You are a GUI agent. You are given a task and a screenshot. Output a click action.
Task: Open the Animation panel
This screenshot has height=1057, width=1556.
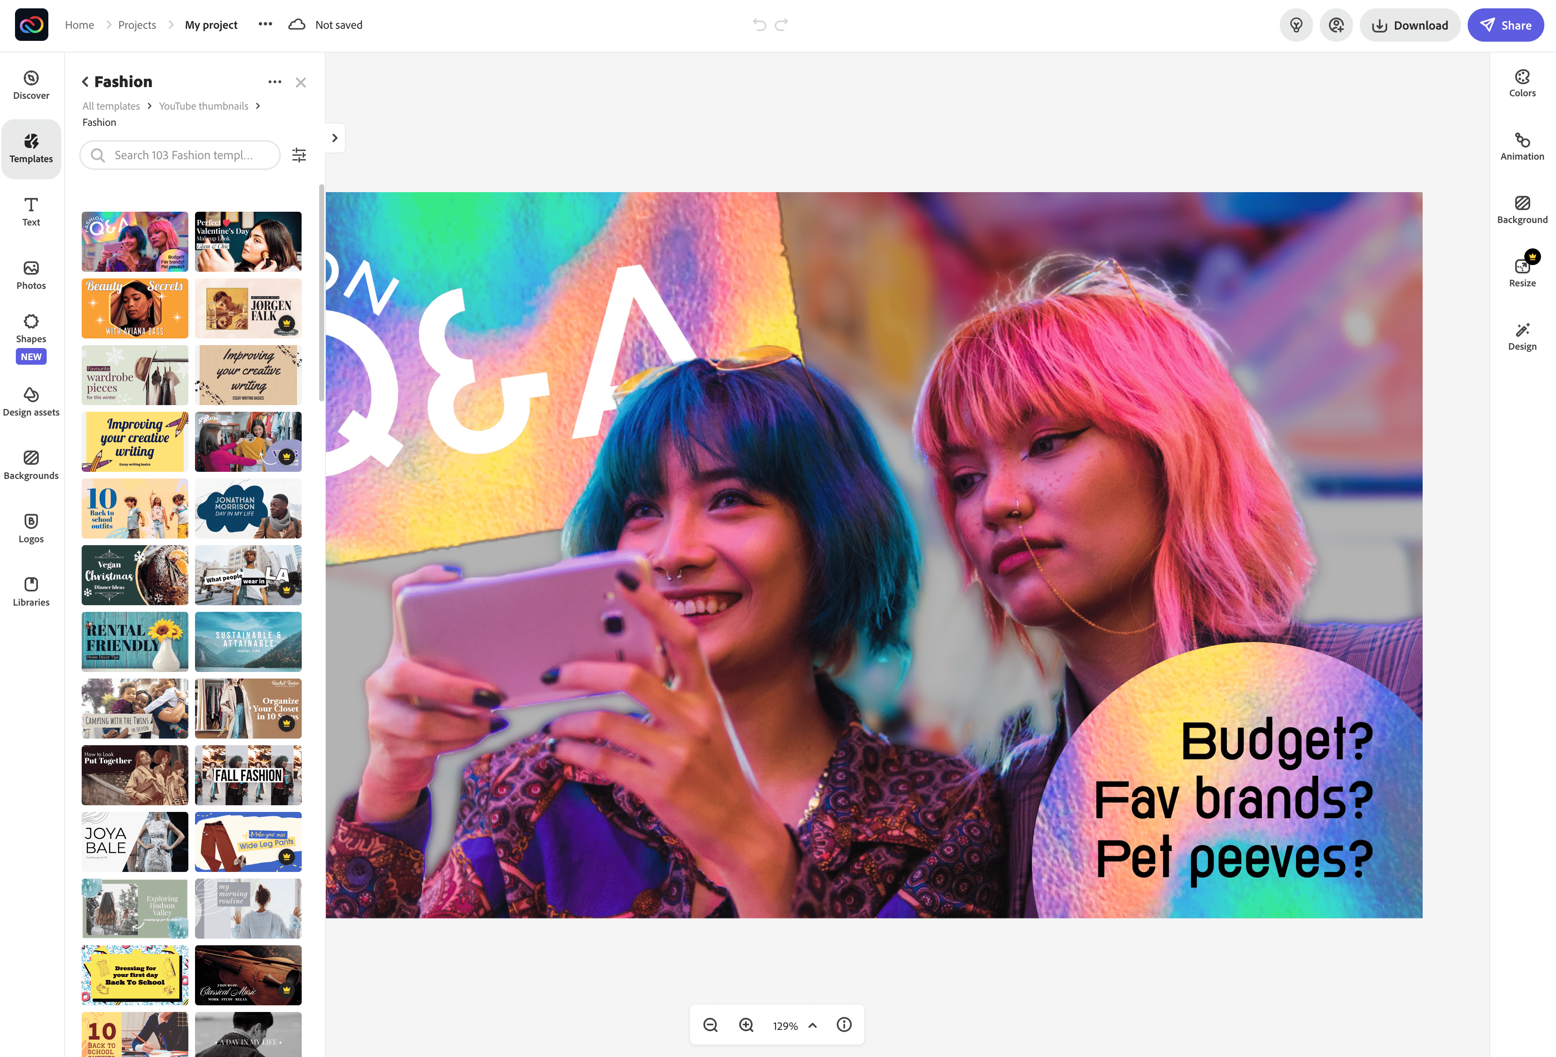click(x=1522, y=147)
